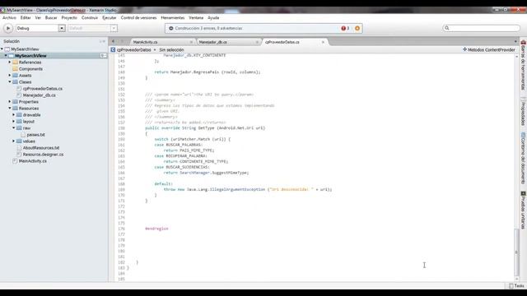This screenshot has height=296, width=527.
Task: Open the Ver menu
Action: pos(38,18)
